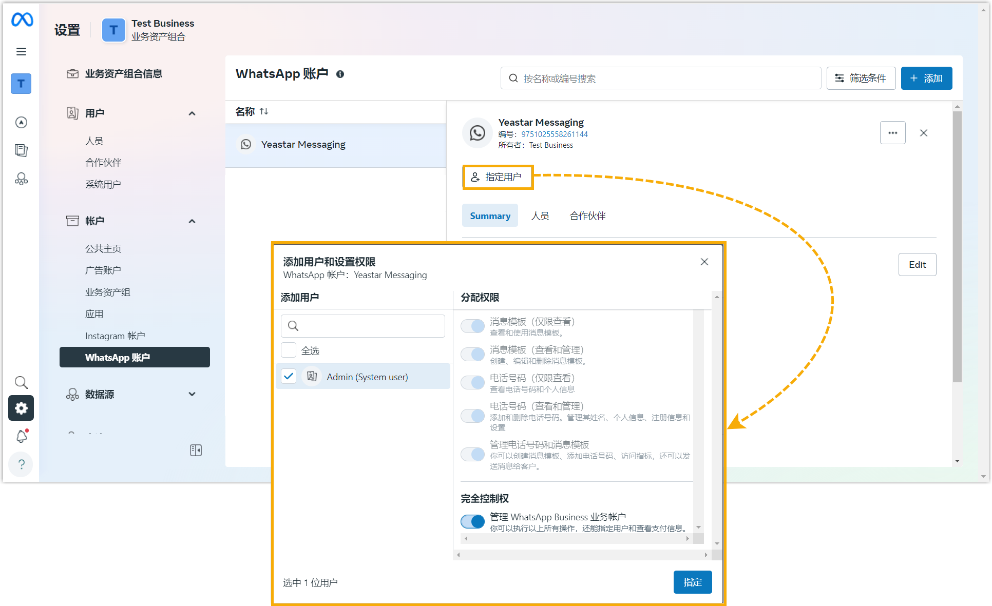Switch to the 合作伙伴 tab
Viewport: 992px width, 606px height.
point(587,216)
